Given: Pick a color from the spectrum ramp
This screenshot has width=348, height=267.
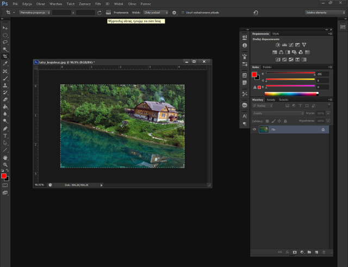Looking at the screenshot, I should [291, 94].
